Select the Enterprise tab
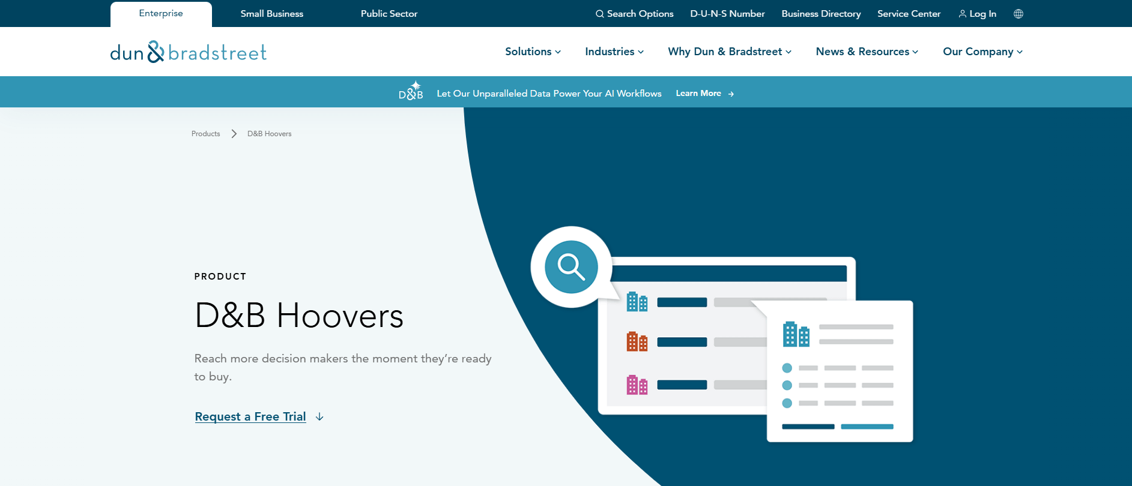 161,14
